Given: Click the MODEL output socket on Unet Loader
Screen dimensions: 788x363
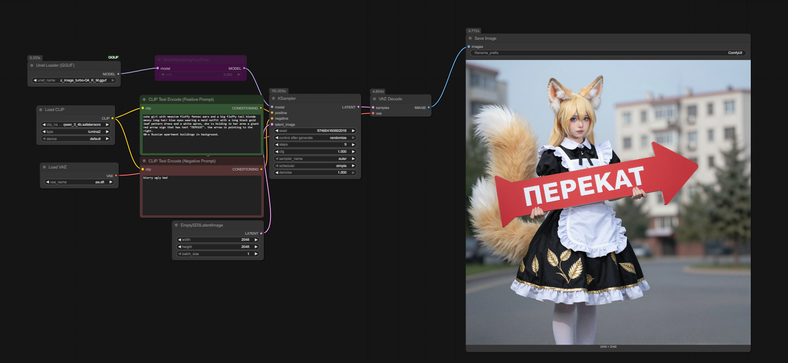Looking at the screenshot, I should coord(119,74).
